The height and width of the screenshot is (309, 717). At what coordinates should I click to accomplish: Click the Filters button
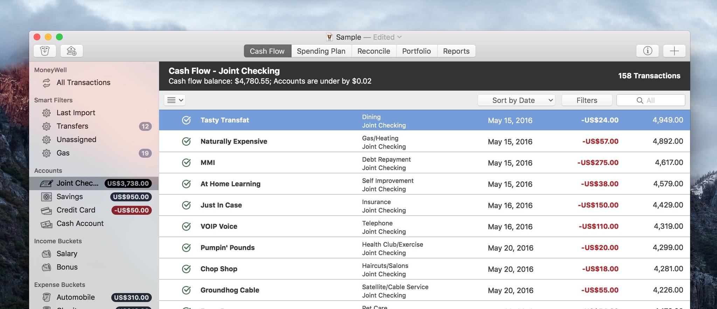pyautogui.click(x=586, y=100)
